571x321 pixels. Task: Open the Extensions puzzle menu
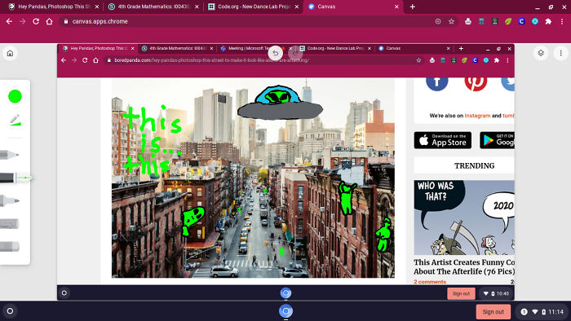point(548,21)
